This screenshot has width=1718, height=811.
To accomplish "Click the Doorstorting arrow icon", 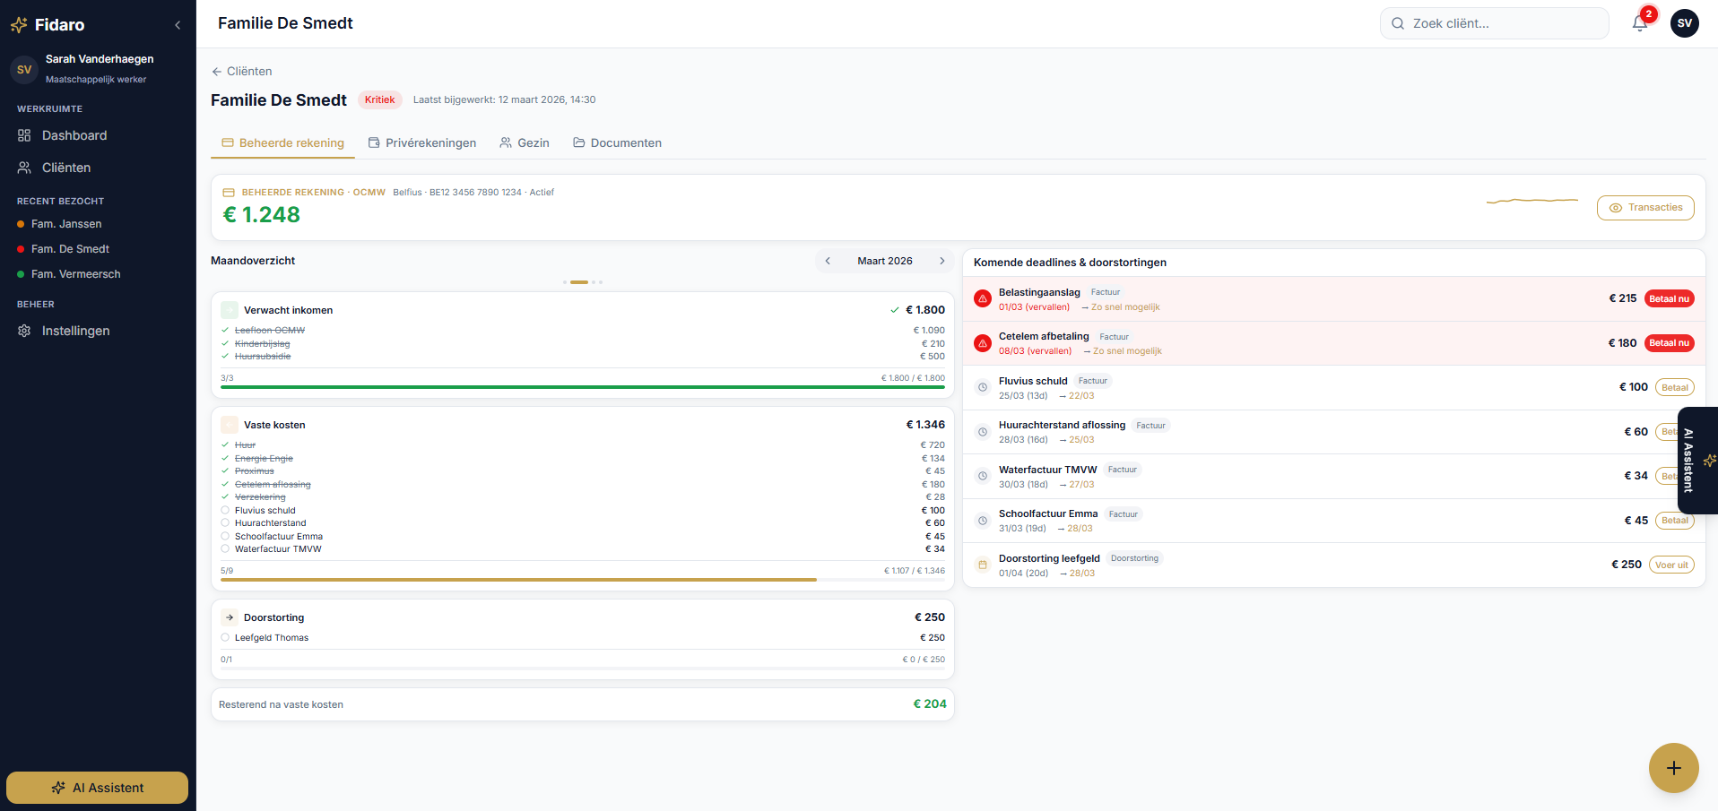I will 230,617.
